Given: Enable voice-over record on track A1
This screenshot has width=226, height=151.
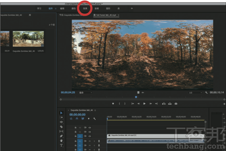Looking at the screenshot, I should coord(99,141).
